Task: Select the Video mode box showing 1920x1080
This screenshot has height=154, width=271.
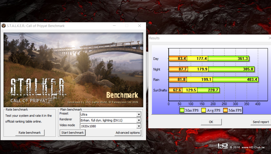Action: point(110,126)
